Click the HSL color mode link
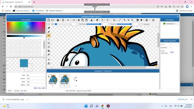This screenshot has height=109, width=194. [x=39, y=88]
